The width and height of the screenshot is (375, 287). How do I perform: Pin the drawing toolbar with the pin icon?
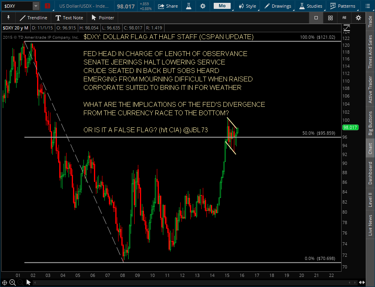8,17
